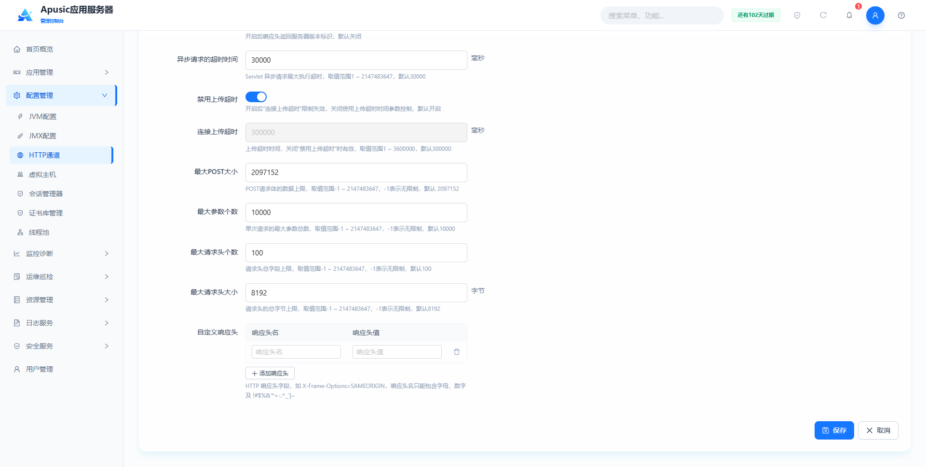Click the 最大POST大小 input field

[x=356, y=173]
